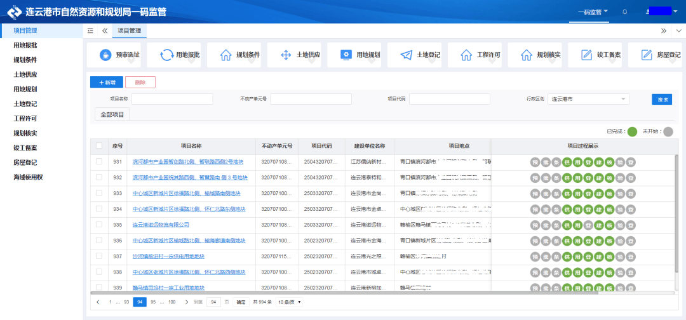Click the 项目名称 search input field
686x320 pixels.
[172, 99]
